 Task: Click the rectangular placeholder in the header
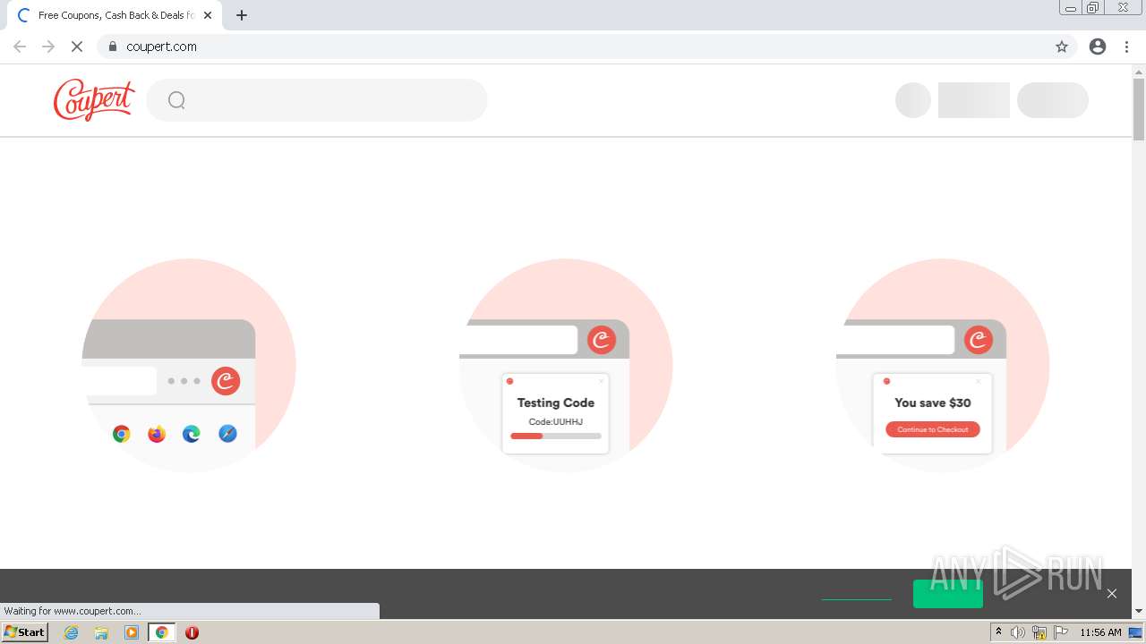point(974,100)
